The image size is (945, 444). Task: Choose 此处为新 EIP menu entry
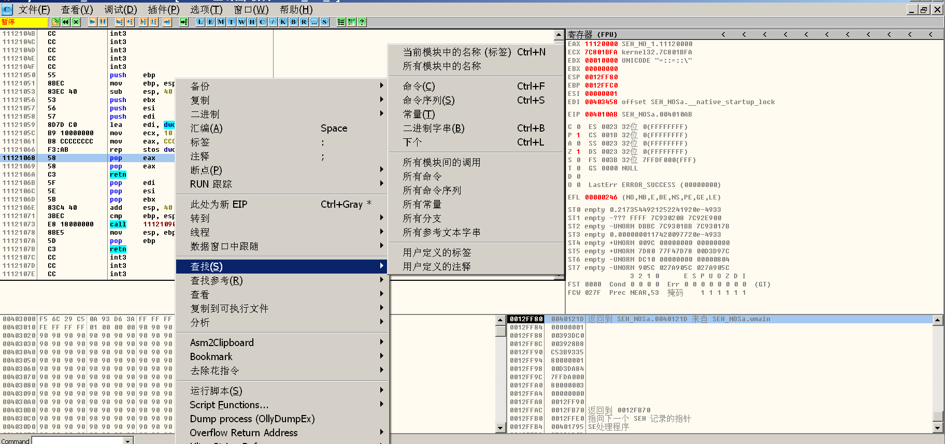coord(282,204)
